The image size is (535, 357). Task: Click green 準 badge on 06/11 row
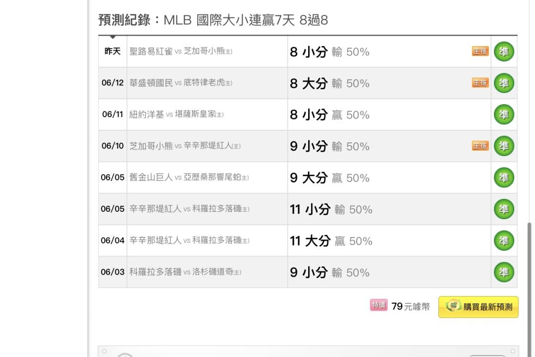point(504,115)
